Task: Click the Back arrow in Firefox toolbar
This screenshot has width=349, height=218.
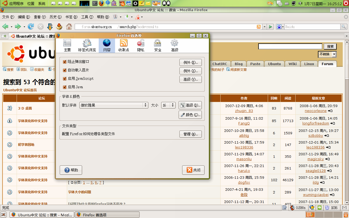Action: tap(5, 27)
